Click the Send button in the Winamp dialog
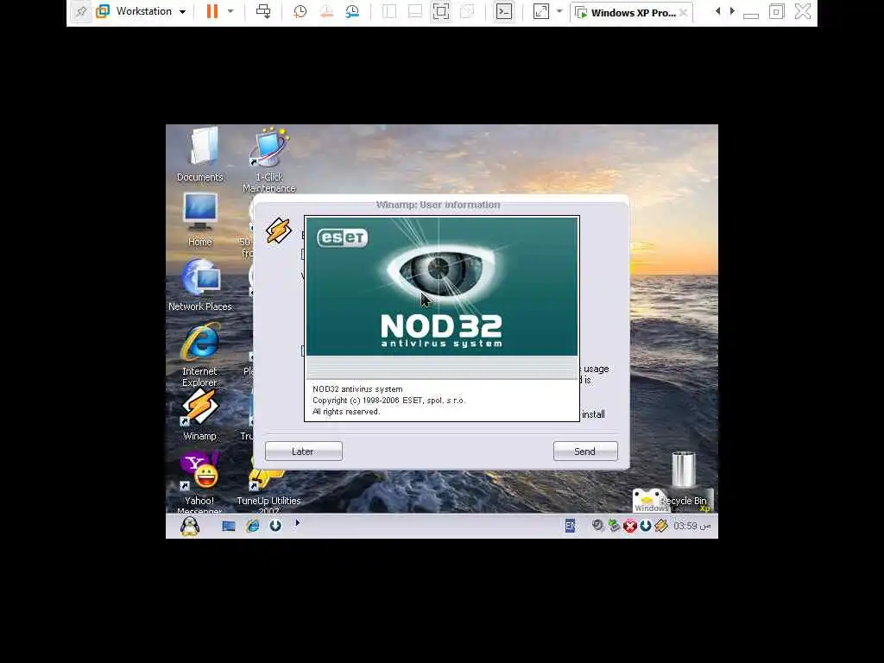Screen dimensions: 884x663 pos(585,451)
